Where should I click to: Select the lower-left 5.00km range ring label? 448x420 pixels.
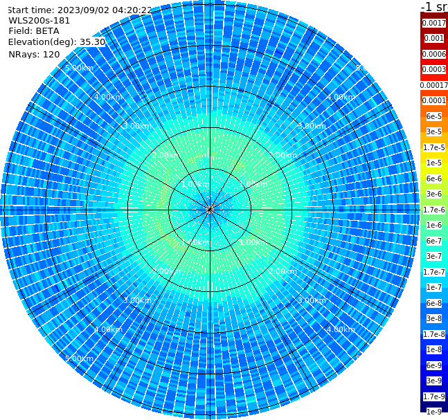point(79,358)
